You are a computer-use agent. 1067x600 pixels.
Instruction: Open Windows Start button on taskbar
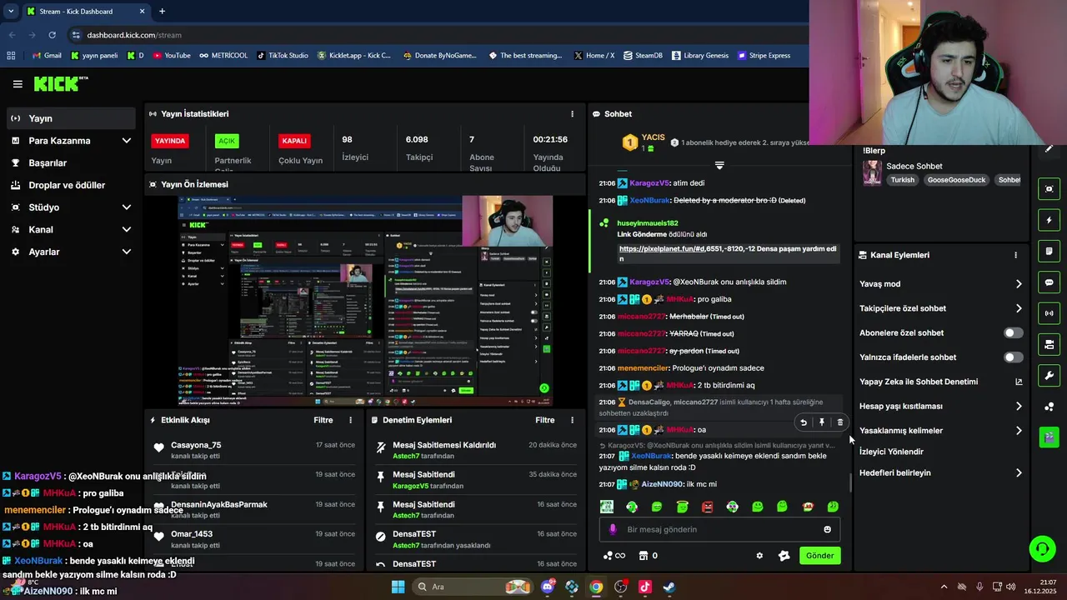(x=398, y=587)
